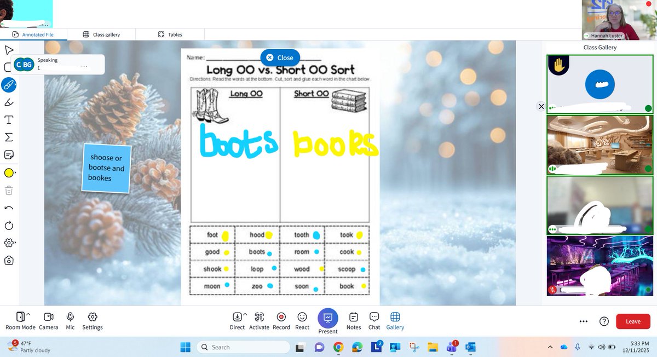Image resolution: width=657 pixels, height=357 pixels.
Task: Open Room Mode options
Action: click(20, 321)
